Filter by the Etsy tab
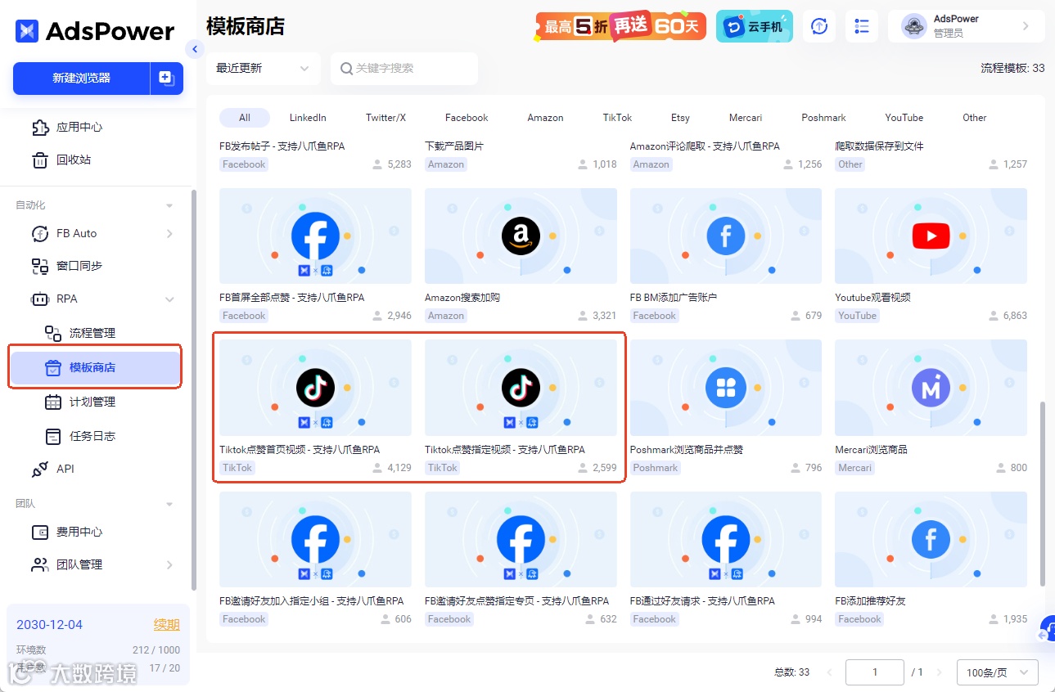Image resolution: width=1055 pixels, height=692 pixels. (x=680, y=118)
